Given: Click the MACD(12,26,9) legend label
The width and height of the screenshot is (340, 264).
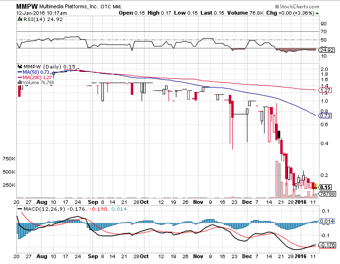Looking at the screenshot, I should tap(44, 209).
